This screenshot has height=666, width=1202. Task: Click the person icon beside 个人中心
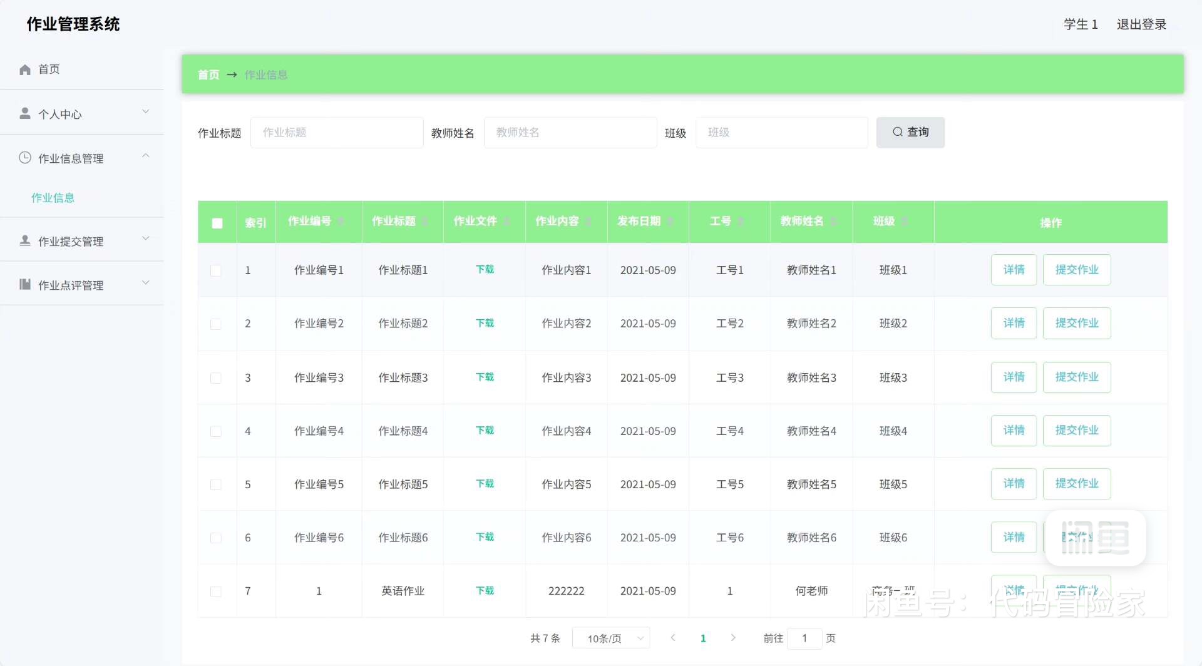click(x=25, y=113)
